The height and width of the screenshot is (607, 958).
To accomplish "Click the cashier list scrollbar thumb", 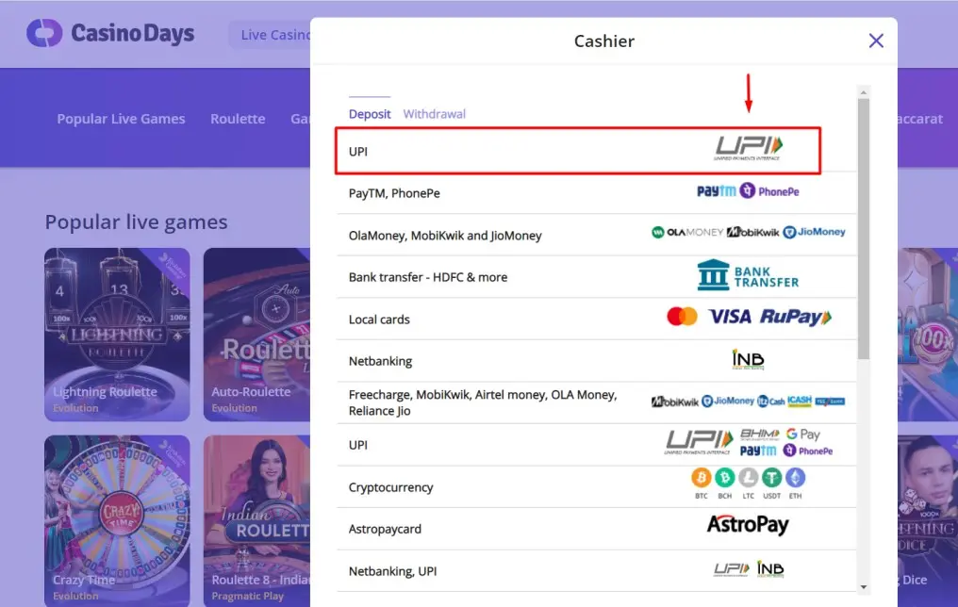I will point(864,229).
